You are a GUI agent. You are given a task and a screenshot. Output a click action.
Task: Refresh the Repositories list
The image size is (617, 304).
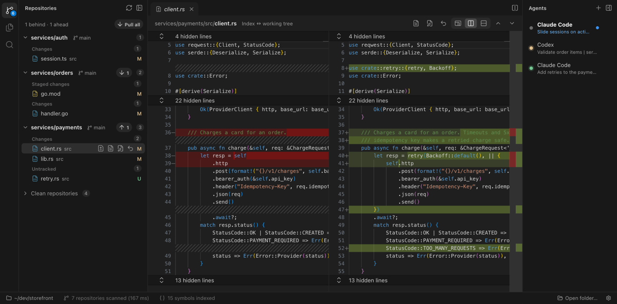[x=129, y=8]
